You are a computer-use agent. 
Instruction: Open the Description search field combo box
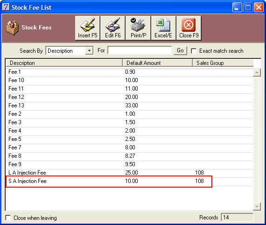[70, 50]
